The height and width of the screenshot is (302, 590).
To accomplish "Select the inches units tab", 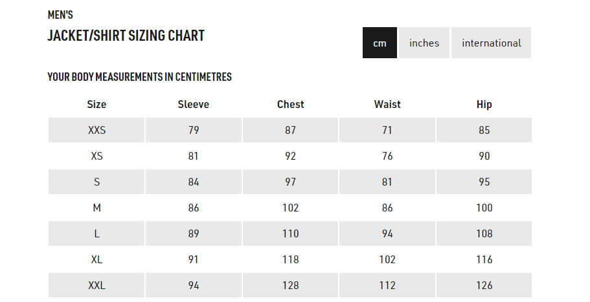I will [424, 43].
